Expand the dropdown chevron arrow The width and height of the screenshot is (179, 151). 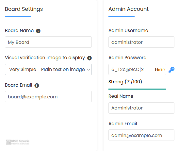tap(89, 69)
